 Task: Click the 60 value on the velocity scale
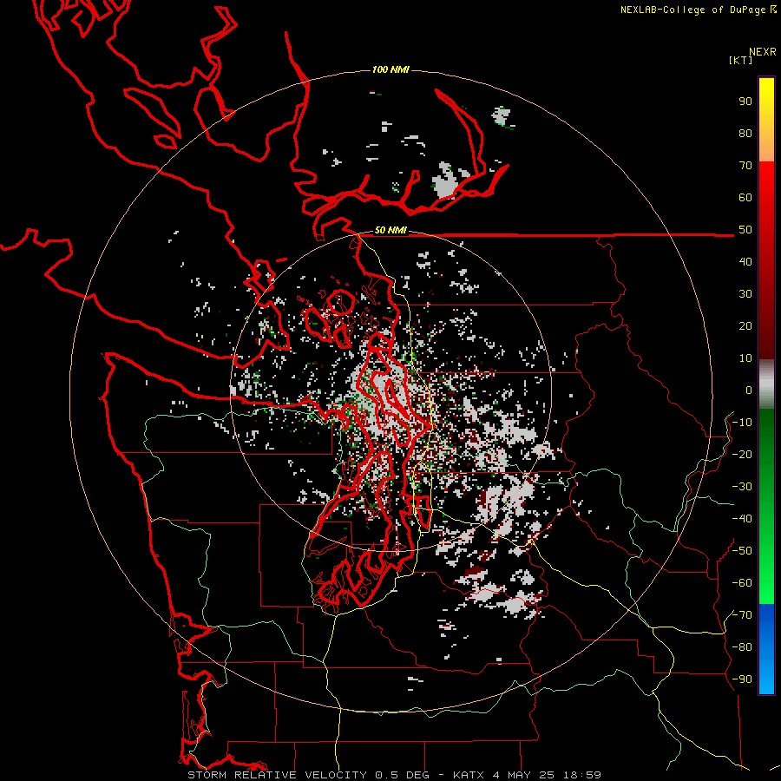[x=745, y=198]
